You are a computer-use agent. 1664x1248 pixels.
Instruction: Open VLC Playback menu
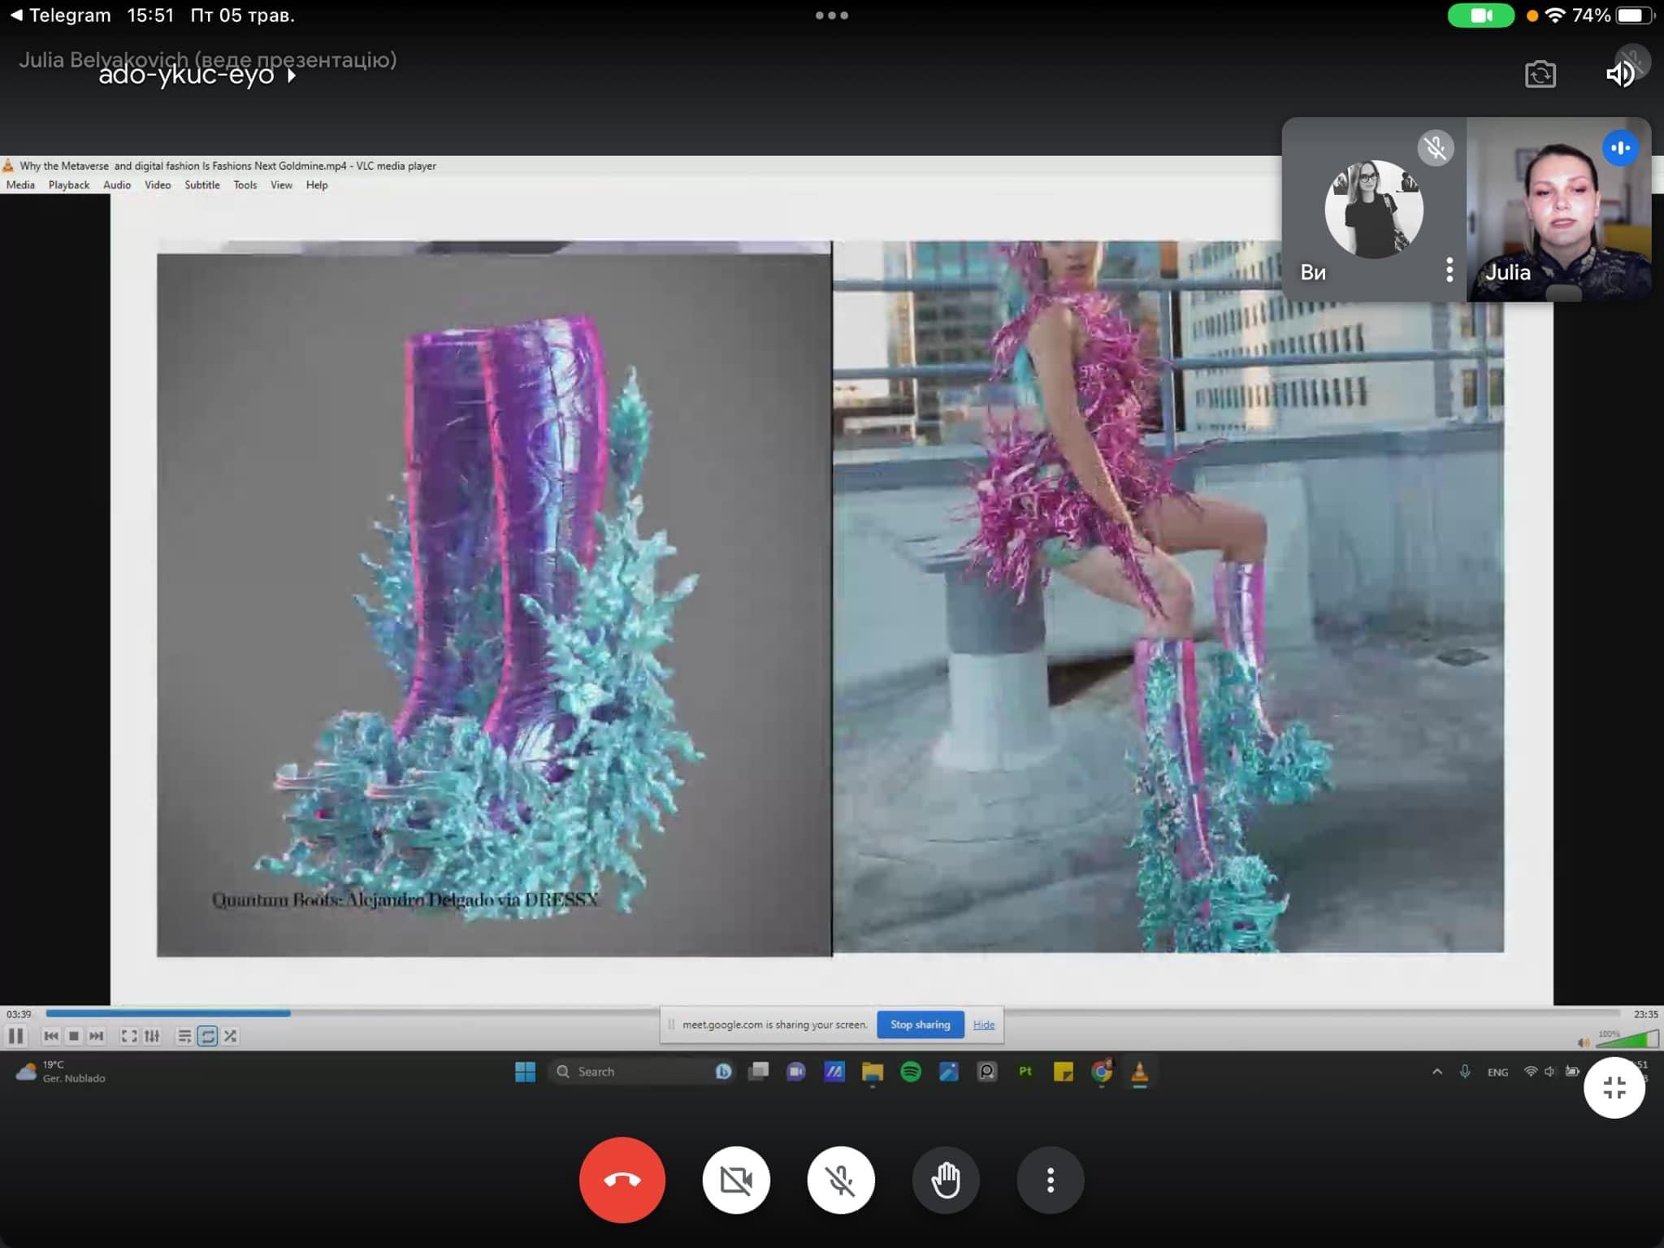69,185
